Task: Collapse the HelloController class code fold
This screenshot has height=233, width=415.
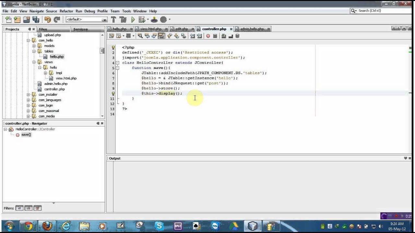Action: pyautogui.click(x=117, y=63)
